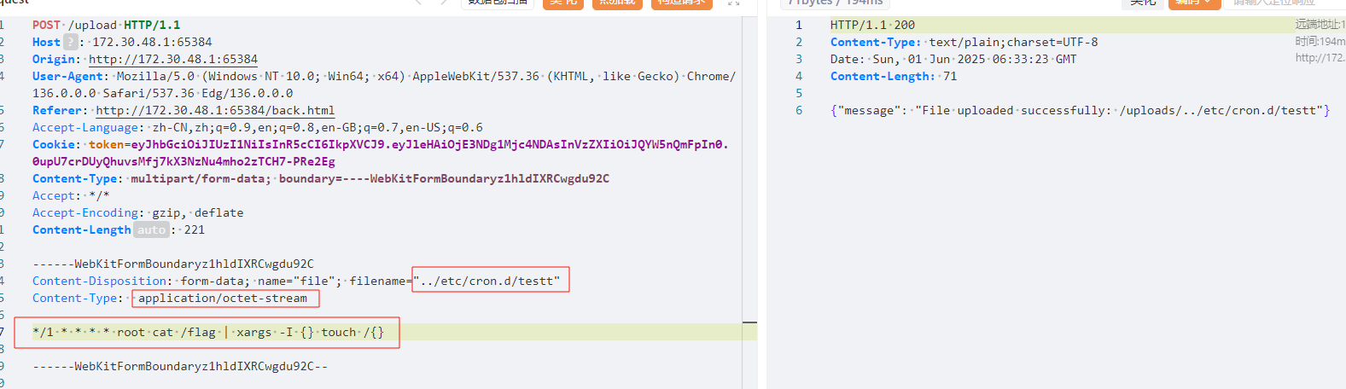Click the /upload path in the request line
The image size is (1346, 389).
click(92, 25)
